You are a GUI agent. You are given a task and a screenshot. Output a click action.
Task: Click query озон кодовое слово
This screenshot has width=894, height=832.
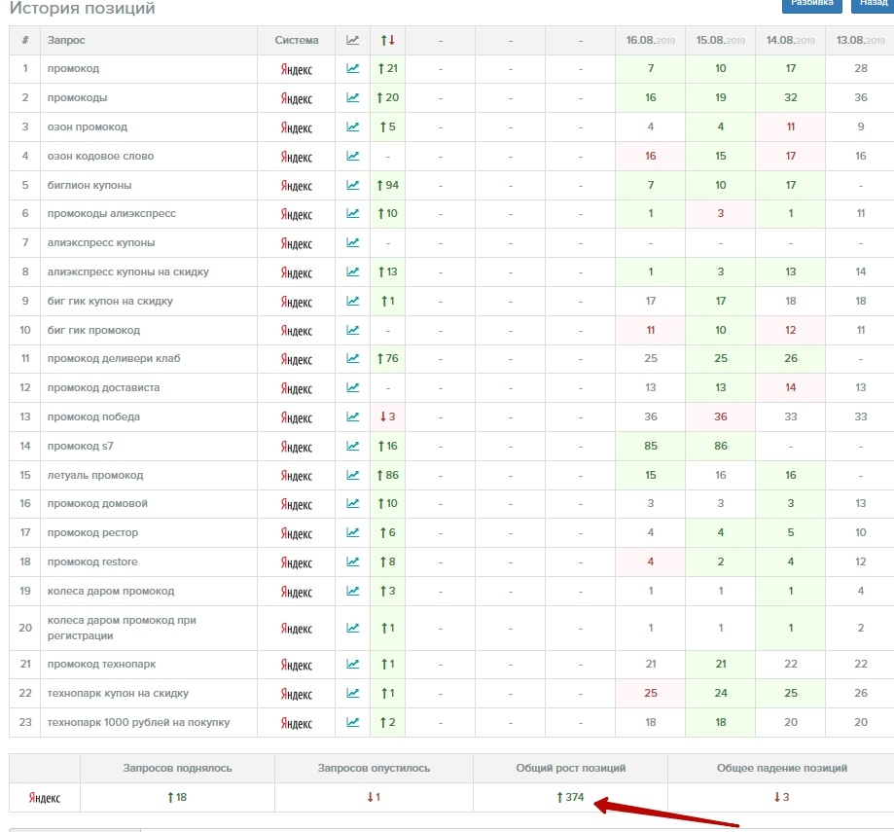click(100, 156)
